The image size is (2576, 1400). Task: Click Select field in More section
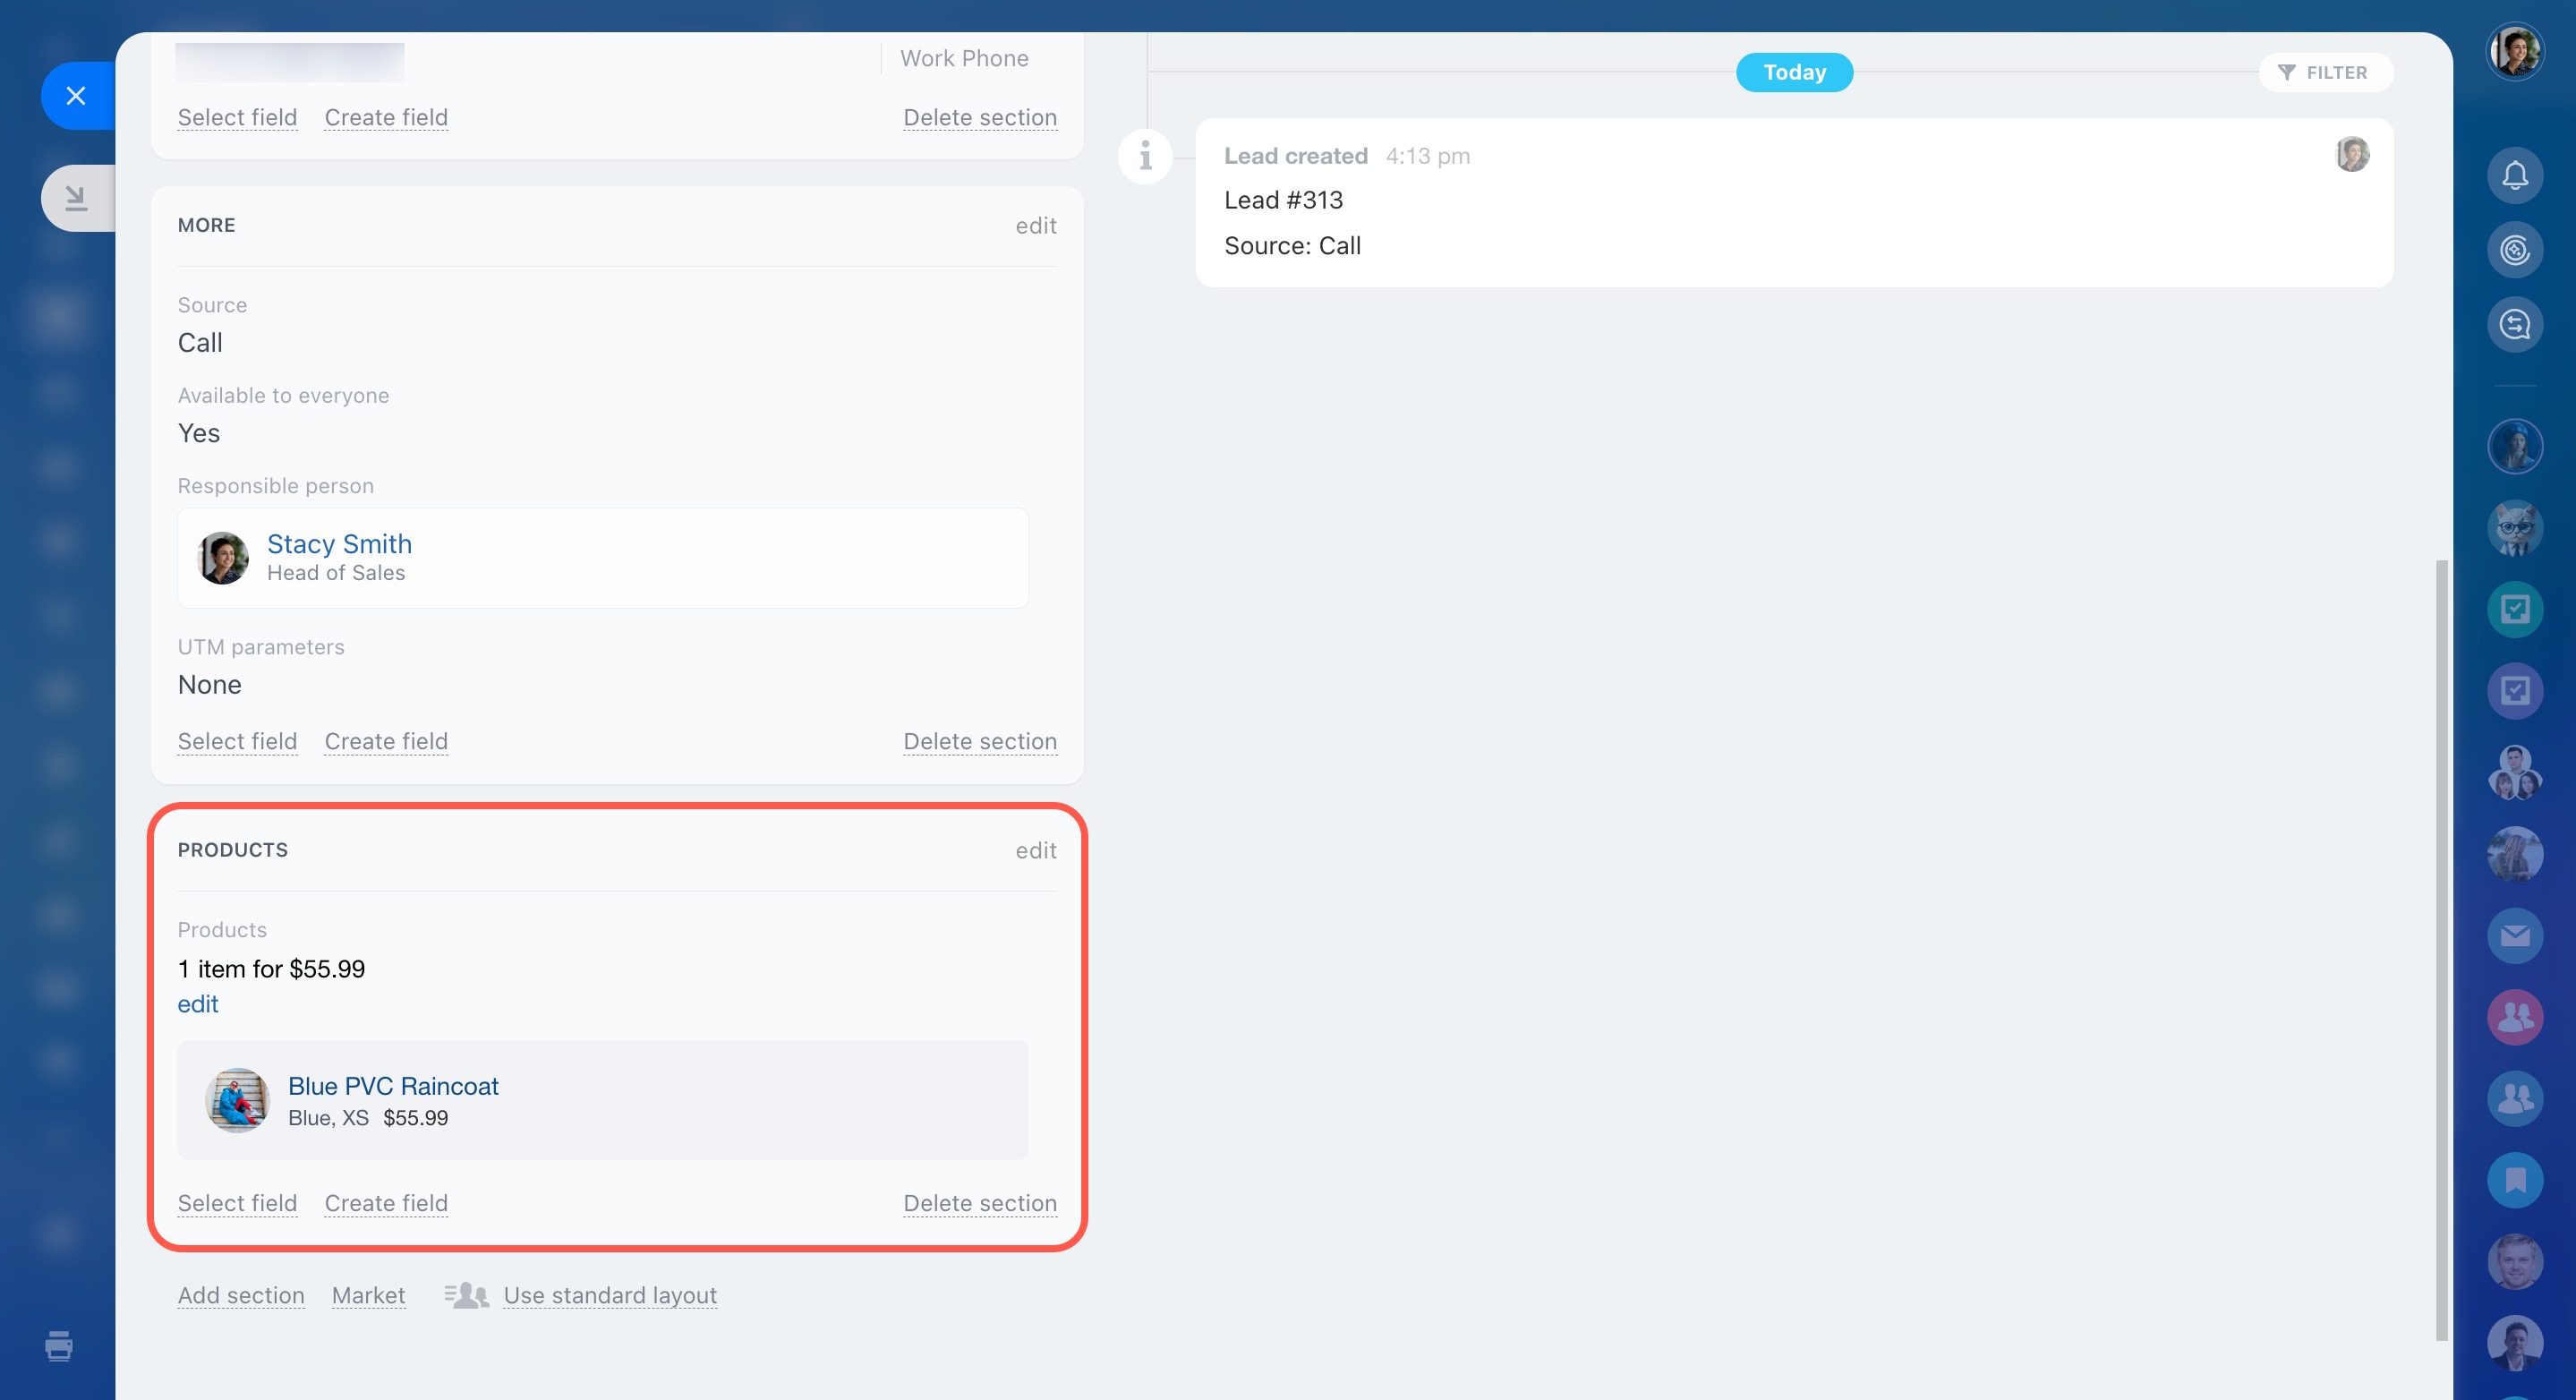237,741
